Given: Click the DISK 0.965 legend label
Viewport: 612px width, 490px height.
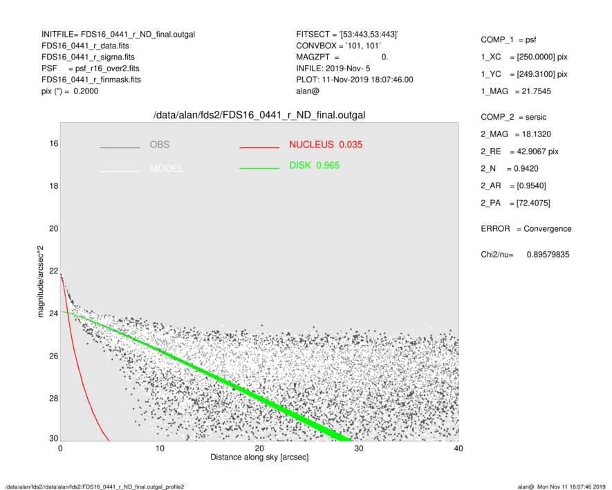Looking at the screenshot, I should click(314, 165).
